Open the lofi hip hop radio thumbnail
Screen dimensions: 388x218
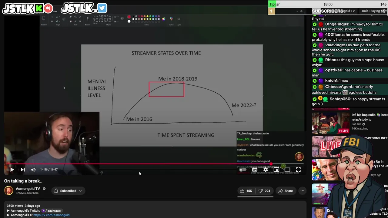point(331,123)
